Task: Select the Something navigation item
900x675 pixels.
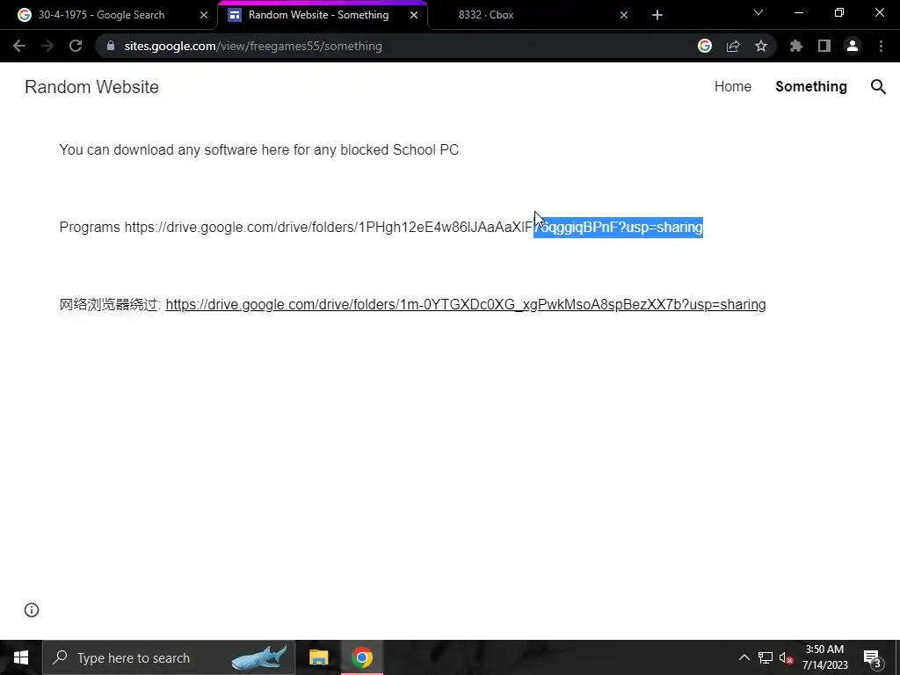Action: pyautogui.click(x=811, y=87)
